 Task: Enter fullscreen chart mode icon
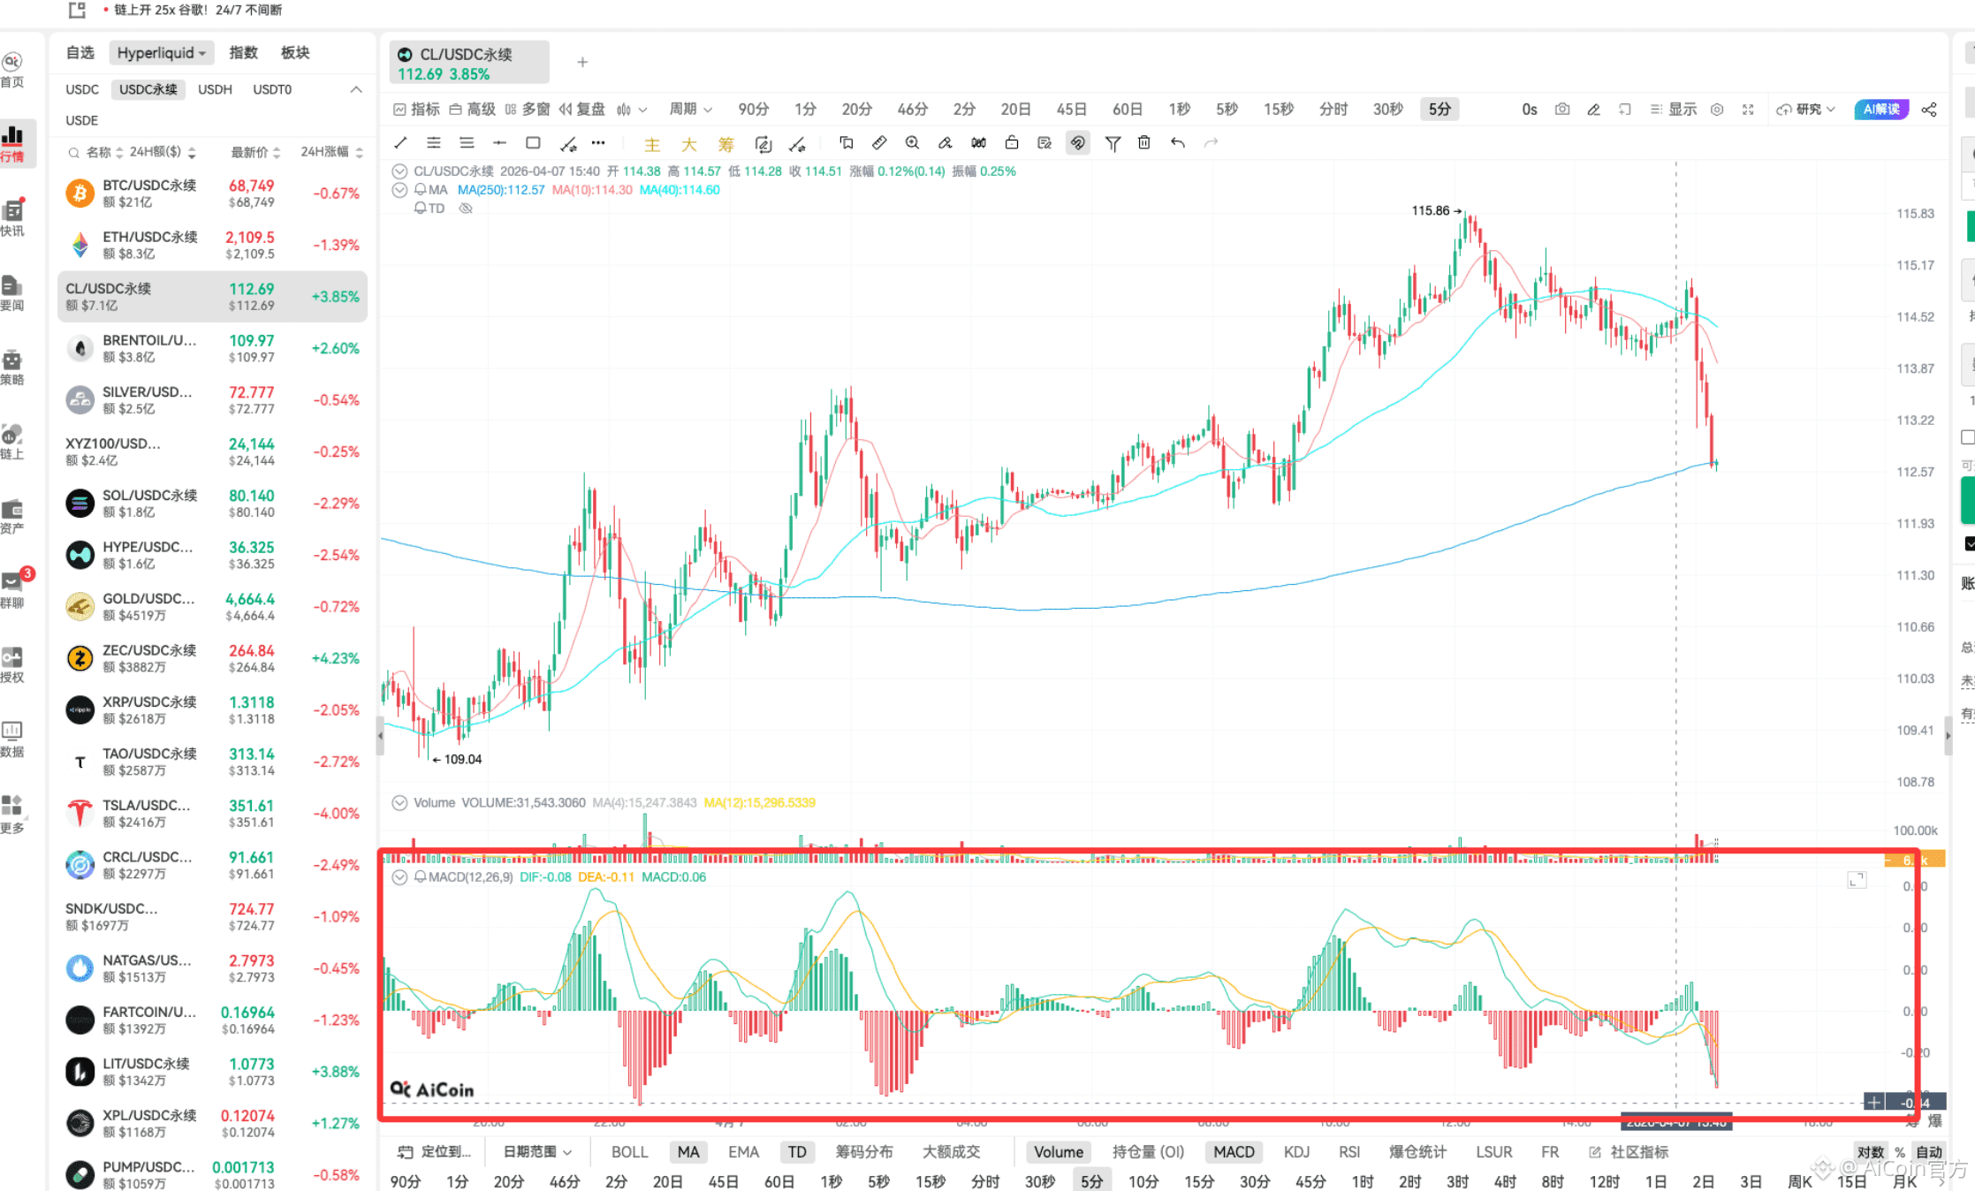pyautogui.click(x=1748, y=110)
